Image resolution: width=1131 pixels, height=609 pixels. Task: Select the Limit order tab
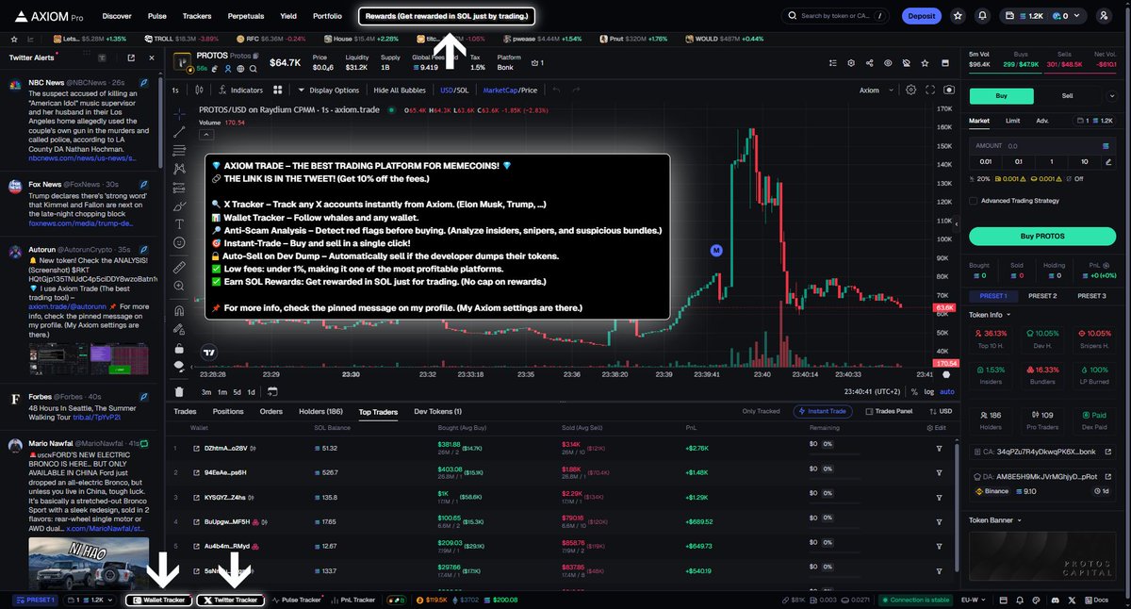pos(1012,121)
